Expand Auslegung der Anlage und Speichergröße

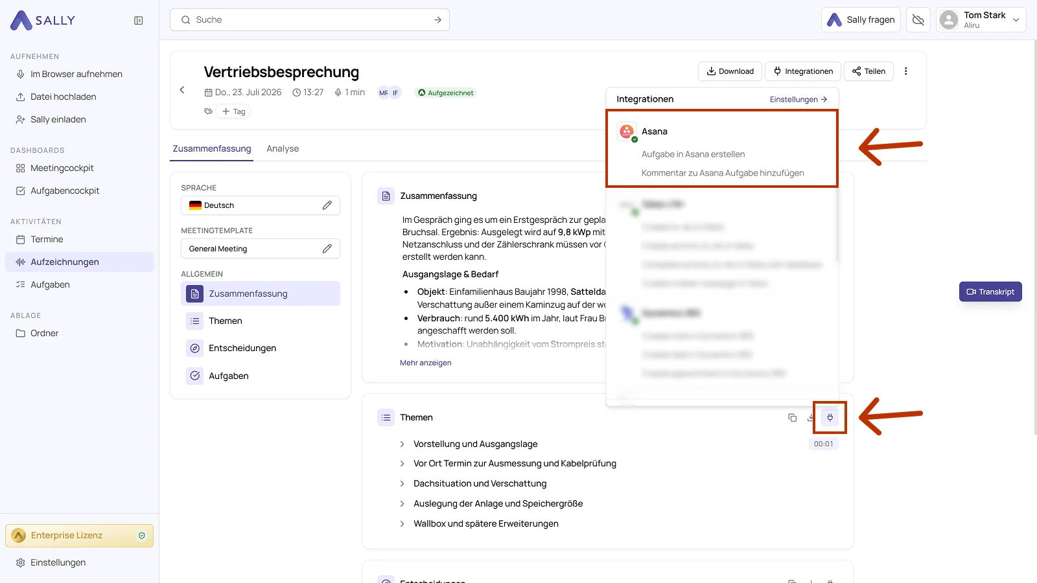pyautogui.click(x=498, y=504)
